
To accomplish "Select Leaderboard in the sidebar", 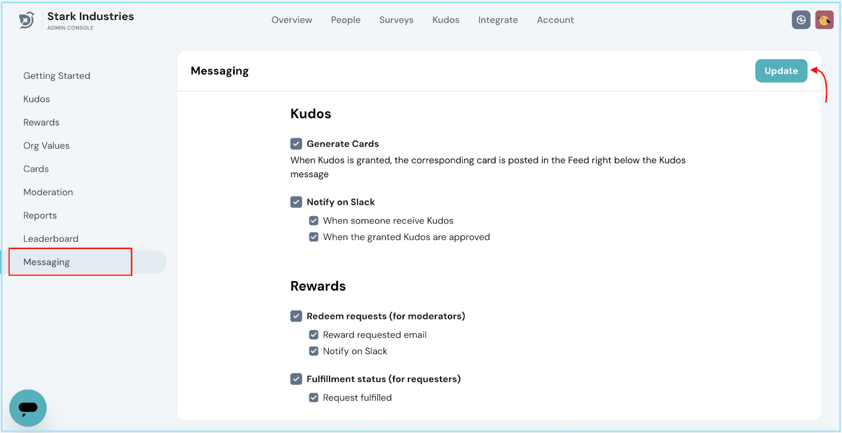I will [51, 239].
